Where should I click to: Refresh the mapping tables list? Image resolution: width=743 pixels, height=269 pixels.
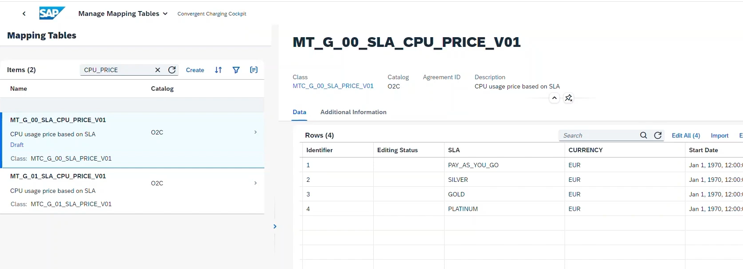pyautogui.click(x=172, y=70)
